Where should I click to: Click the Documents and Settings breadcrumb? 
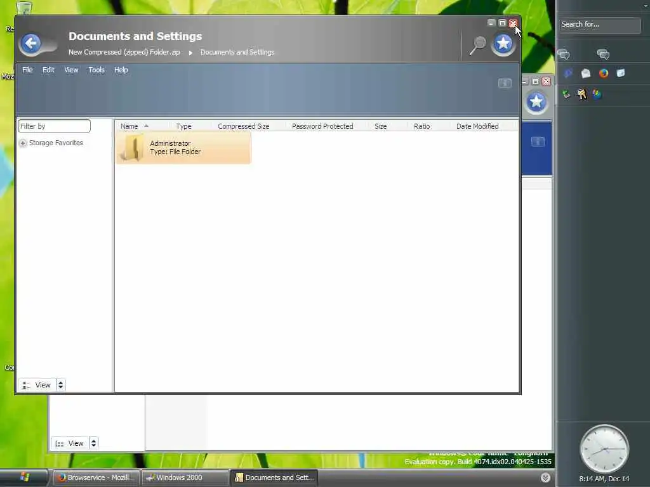tap(237, 52)
